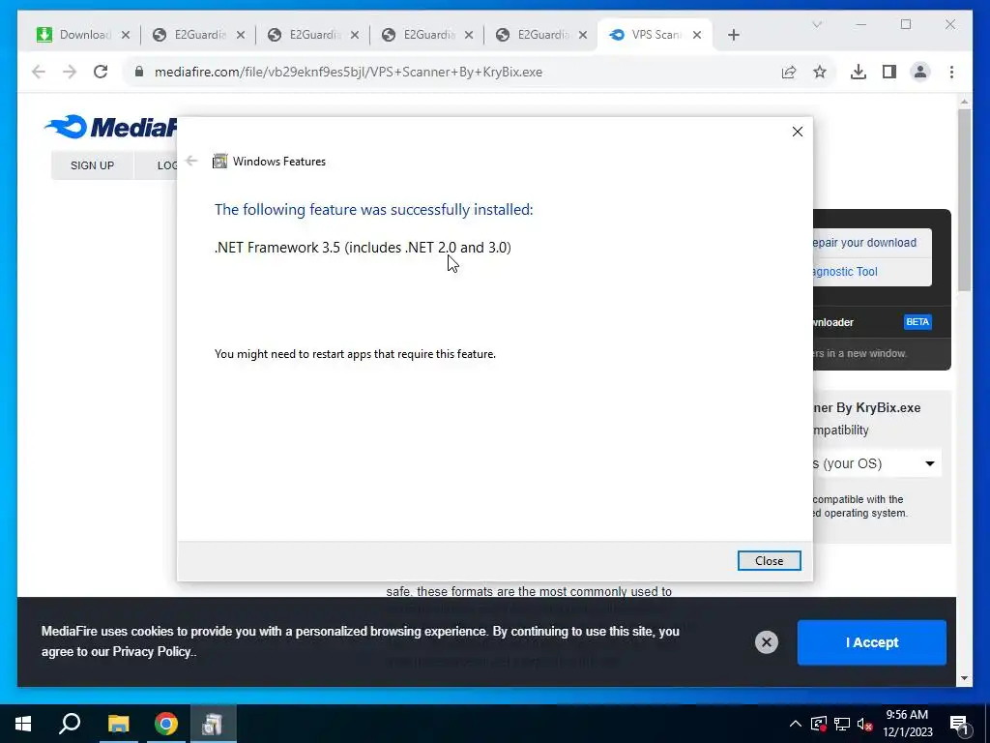Reload the MediaFire page
The width and height of the screenshot is (990, 743).
coord(101,72)
